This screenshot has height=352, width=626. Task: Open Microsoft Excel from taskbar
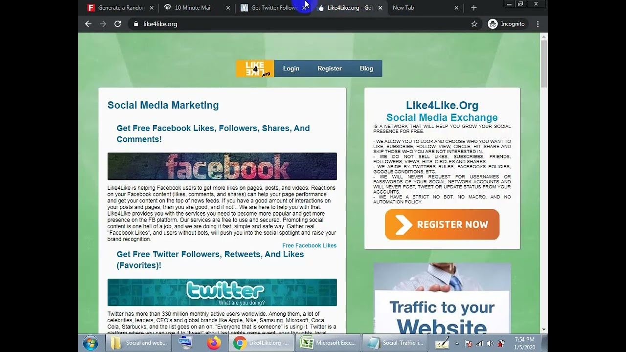tap(328, 343)
